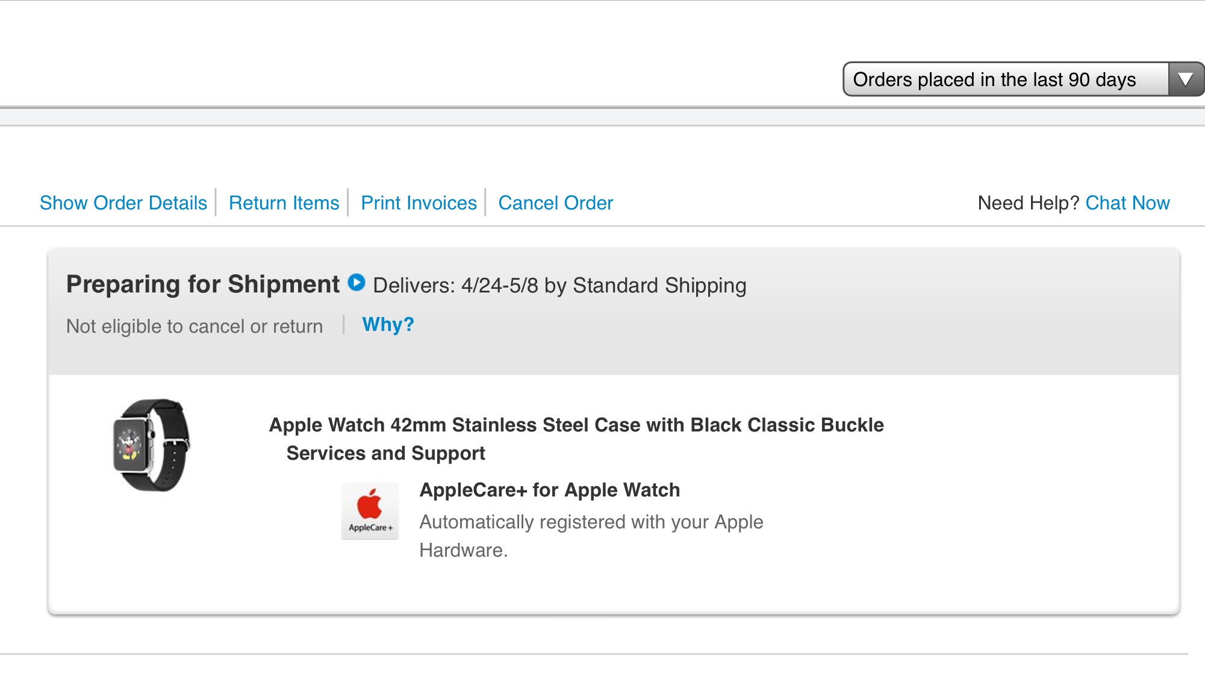Open the Why? cancel eligibility link
Viewport: 1205px width, 677px height.
coord(388,325)
